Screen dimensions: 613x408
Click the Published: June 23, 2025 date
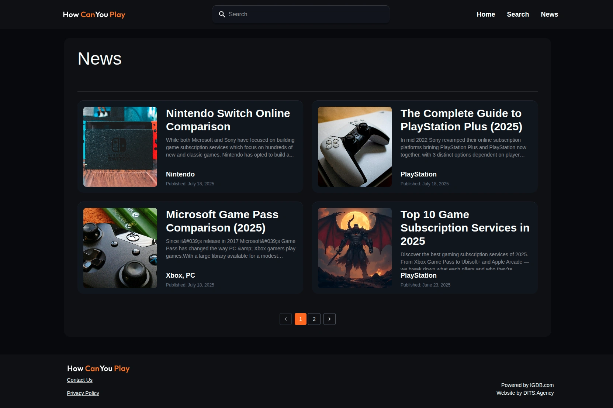pos(426,285)
